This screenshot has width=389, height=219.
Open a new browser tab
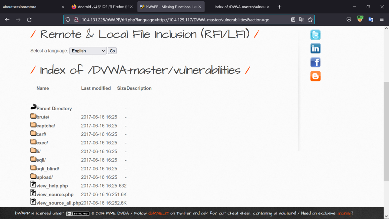click(279, 7)
